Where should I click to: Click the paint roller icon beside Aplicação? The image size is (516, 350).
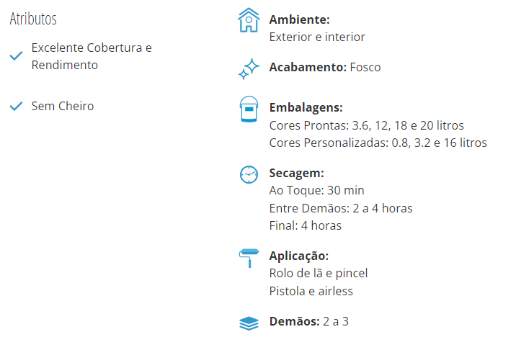click(249, 258)
